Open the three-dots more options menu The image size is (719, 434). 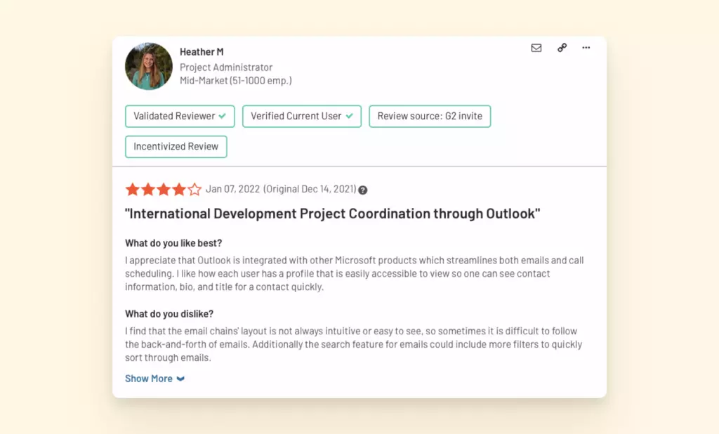(x=586, y=48)
